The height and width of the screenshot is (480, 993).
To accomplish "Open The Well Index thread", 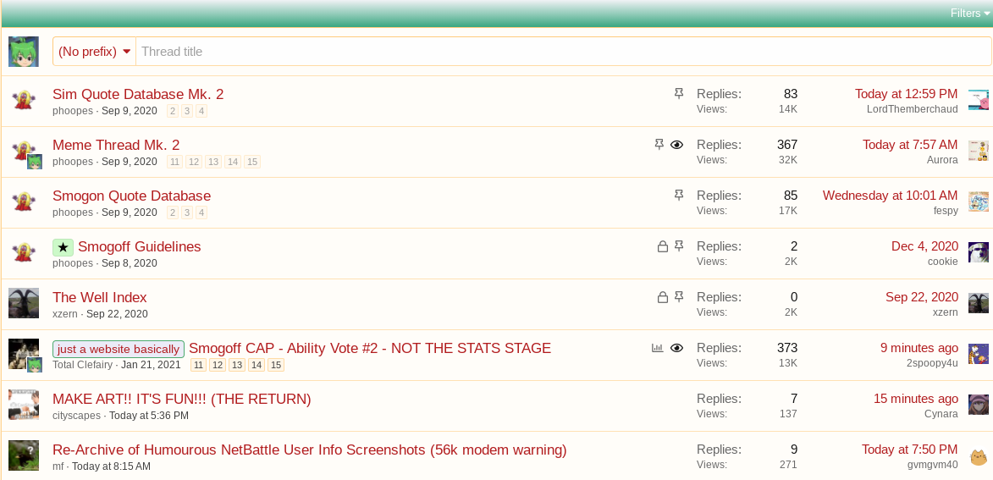I will [x=99, y=297].
